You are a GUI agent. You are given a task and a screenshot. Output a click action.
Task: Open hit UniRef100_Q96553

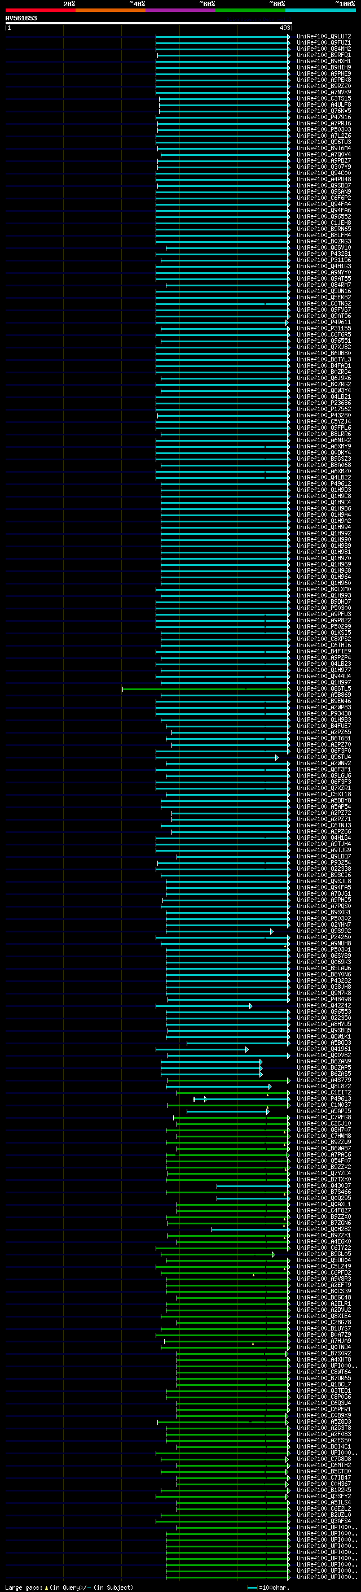click(324, 1011)
